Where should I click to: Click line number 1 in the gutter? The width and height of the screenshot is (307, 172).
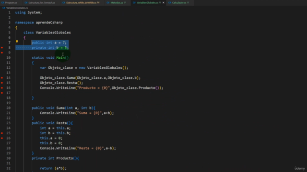(x=9, y=12)
